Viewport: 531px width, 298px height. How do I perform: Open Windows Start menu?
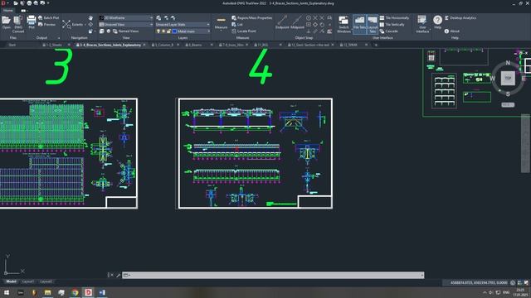click(7, 292)
